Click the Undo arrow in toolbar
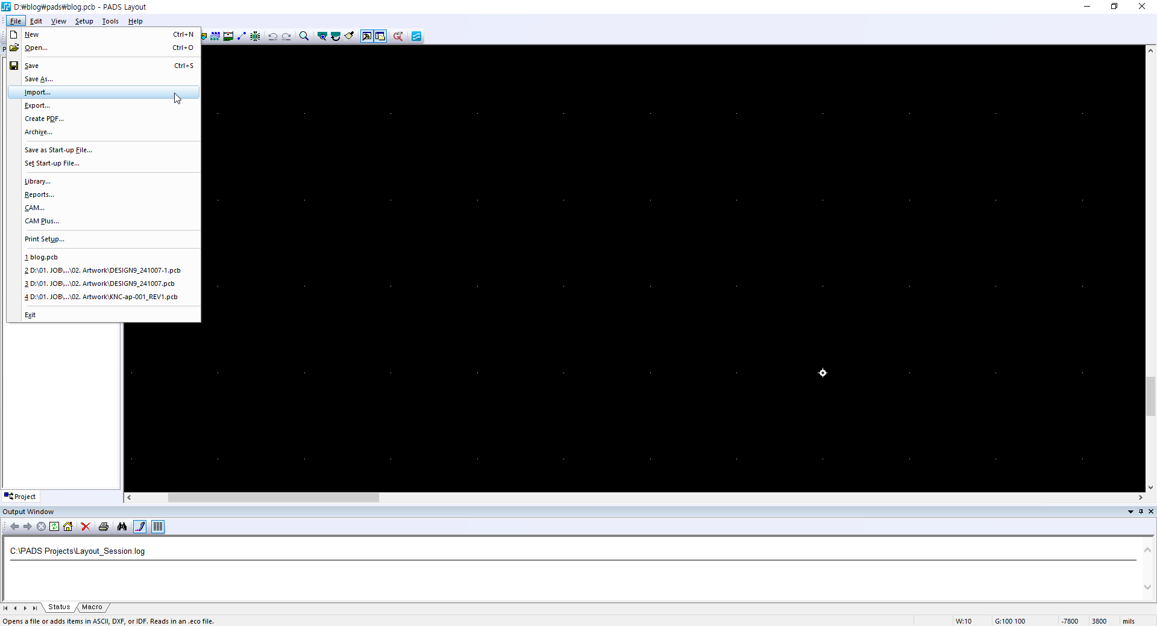This screenshot has width=1157, height=626. click(x=273, y=36)
